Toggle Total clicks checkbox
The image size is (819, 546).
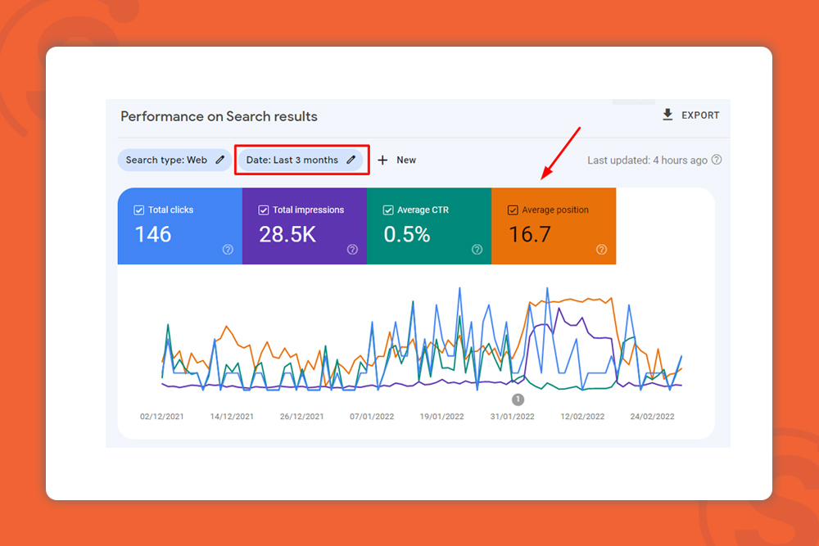coord(139,210)
